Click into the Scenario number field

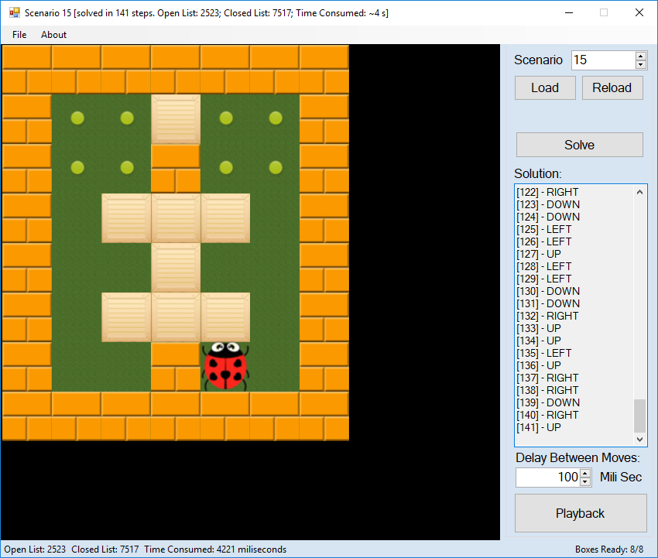click(602, 60)
